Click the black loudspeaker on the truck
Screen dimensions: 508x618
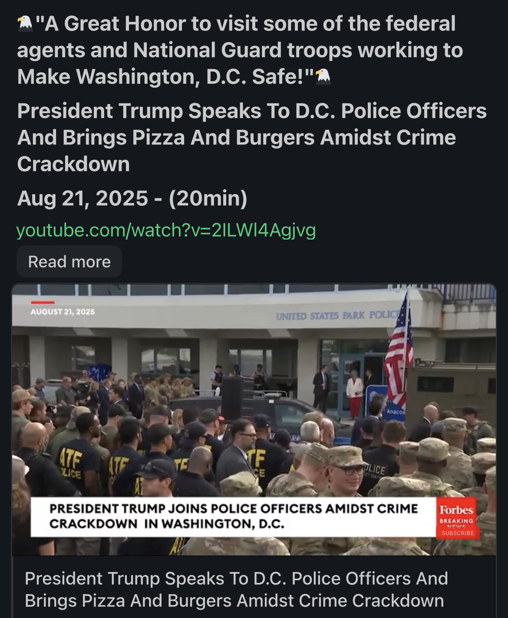point(232,398)
